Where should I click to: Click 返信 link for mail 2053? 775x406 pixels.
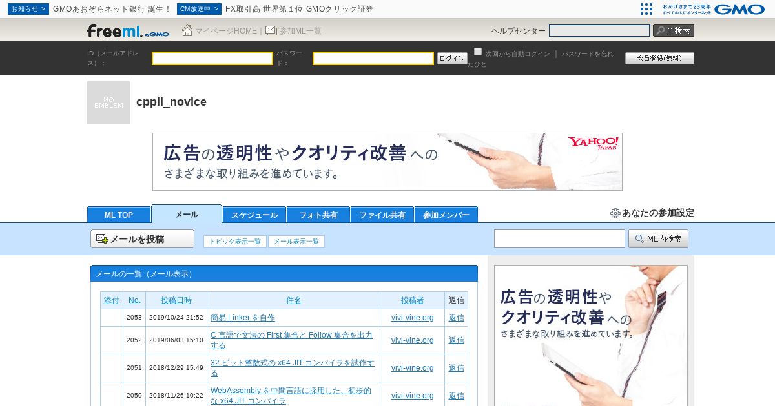(x=457, y=318)
